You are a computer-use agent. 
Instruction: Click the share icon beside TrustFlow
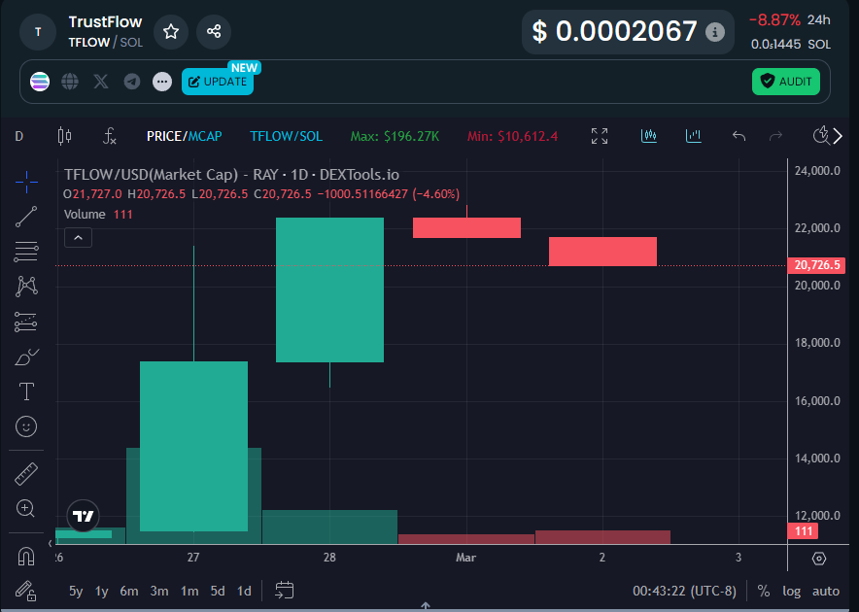(214, 32)
